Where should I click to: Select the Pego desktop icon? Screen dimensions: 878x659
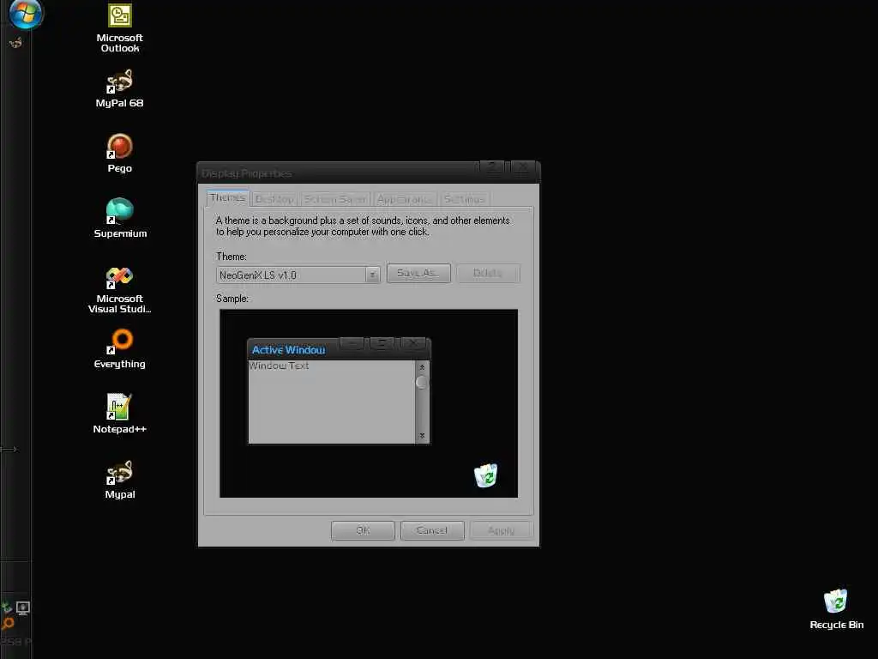(119, 154)
